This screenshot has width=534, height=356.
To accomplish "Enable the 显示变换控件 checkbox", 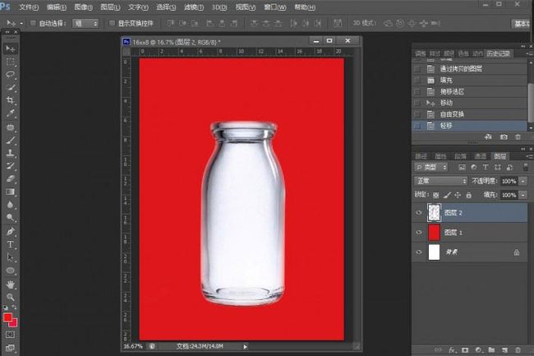I will [x=112, y=23].
